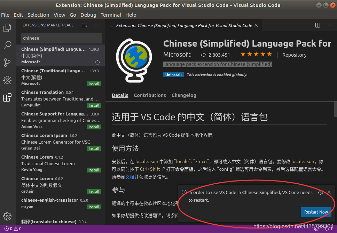Click the globe extension icon

point(134,61)
